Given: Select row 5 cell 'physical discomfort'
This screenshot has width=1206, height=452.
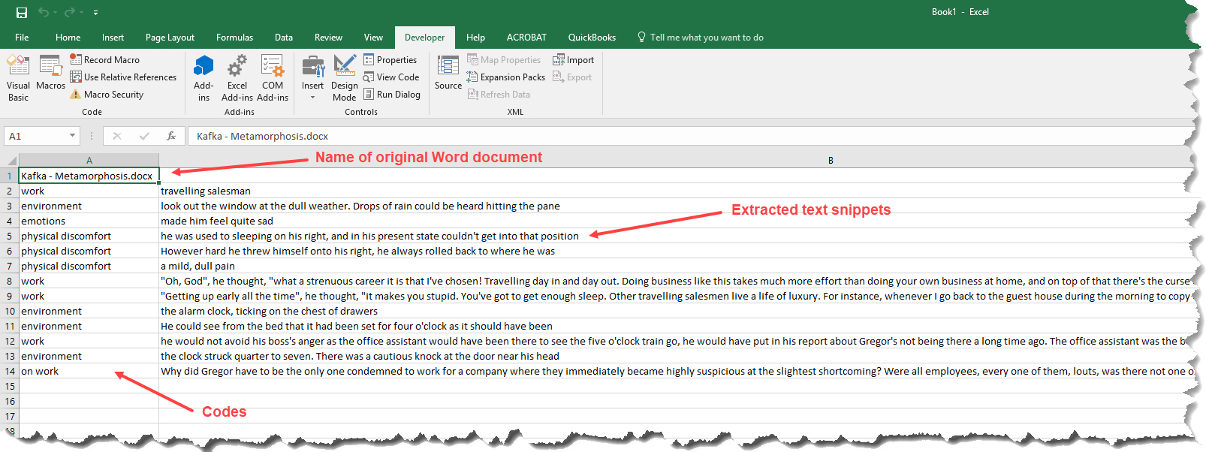Looking at the screenshot, I should coord(89,236).
